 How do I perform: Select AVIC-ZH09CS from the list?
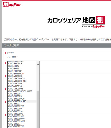pyautogui.click(x=22, y=64)
